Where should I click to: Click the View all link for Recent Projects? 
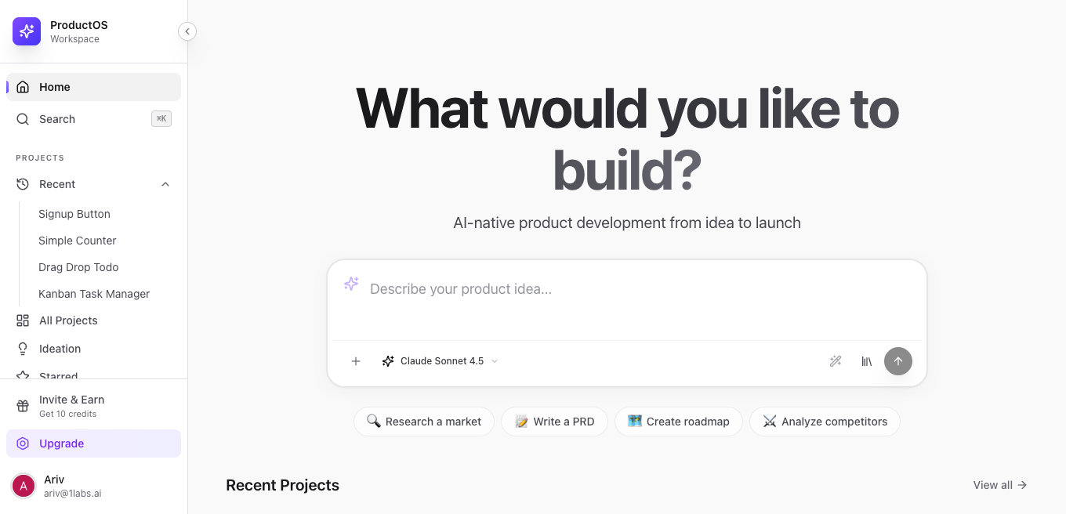[999, 485]
